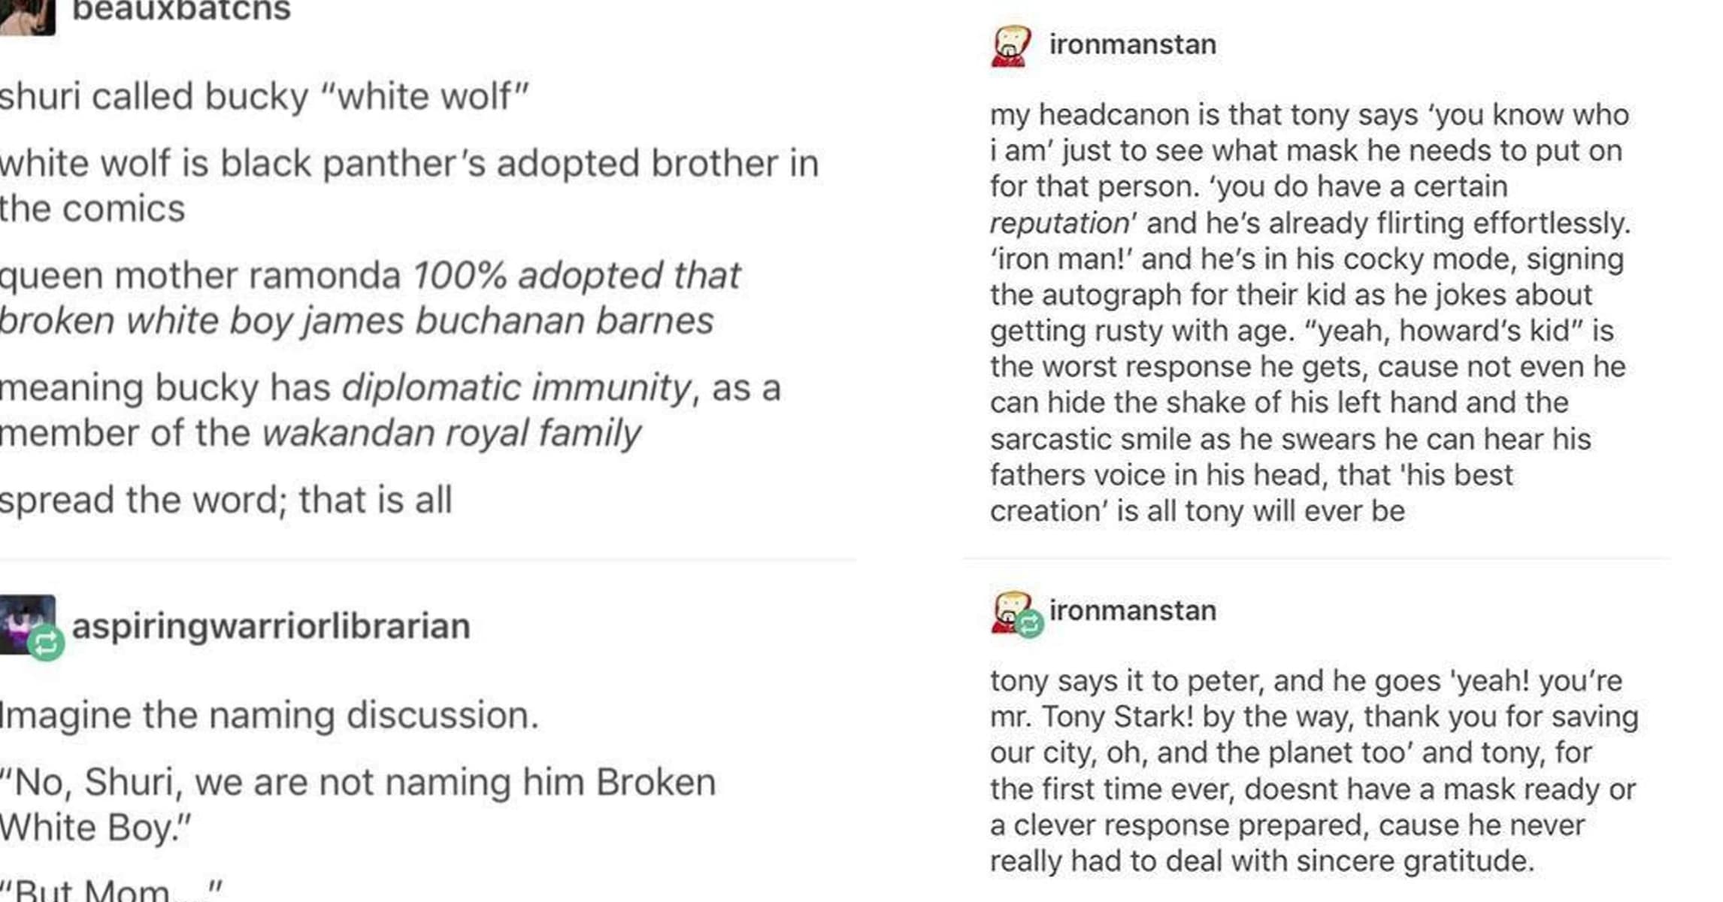Open ironmanstan username above the headcanon post
Screen dimensions: 1723x902
(1132, 44)
